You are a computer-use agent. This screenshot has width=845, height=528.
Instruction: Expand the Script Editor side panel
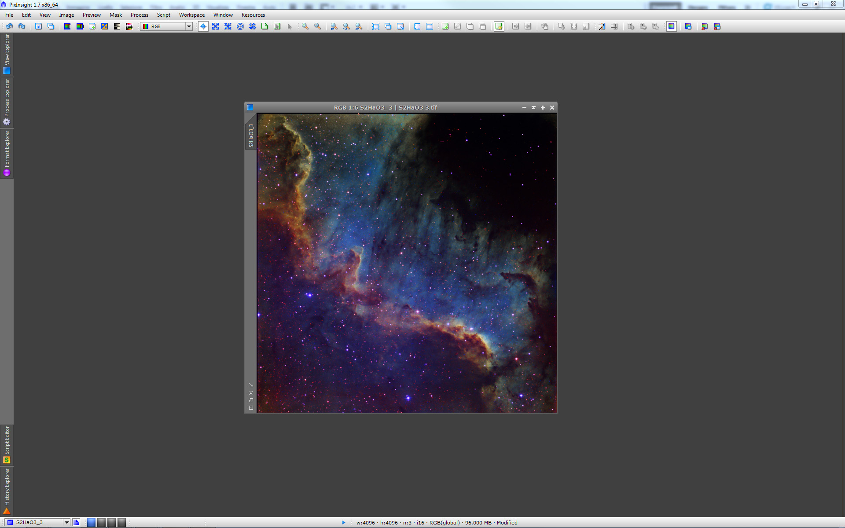tap(7, 445)
